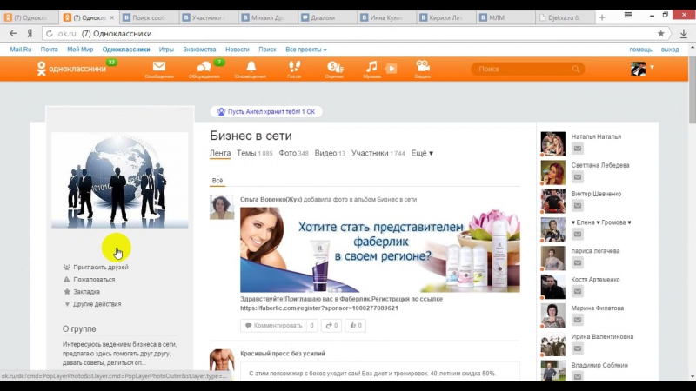Image resolution: width=696 pixels, height=391 pixels.
Task: Click помощь link
Action: coord(640,50)
